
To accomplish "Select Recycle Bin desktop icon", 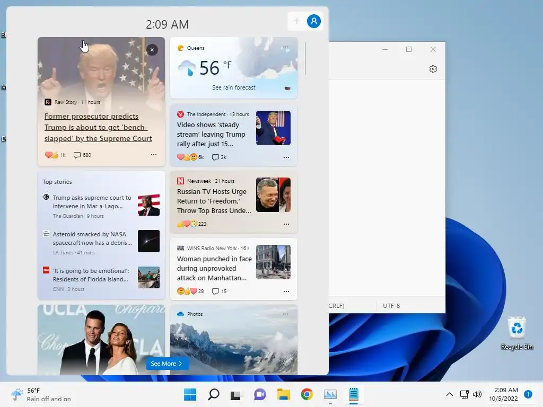I will [x=516, y=333].
